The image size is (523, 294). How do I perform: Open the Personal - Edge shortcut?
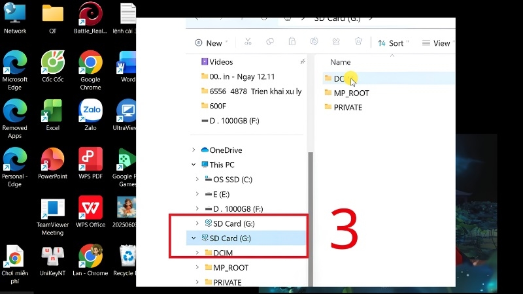(14, 167)
